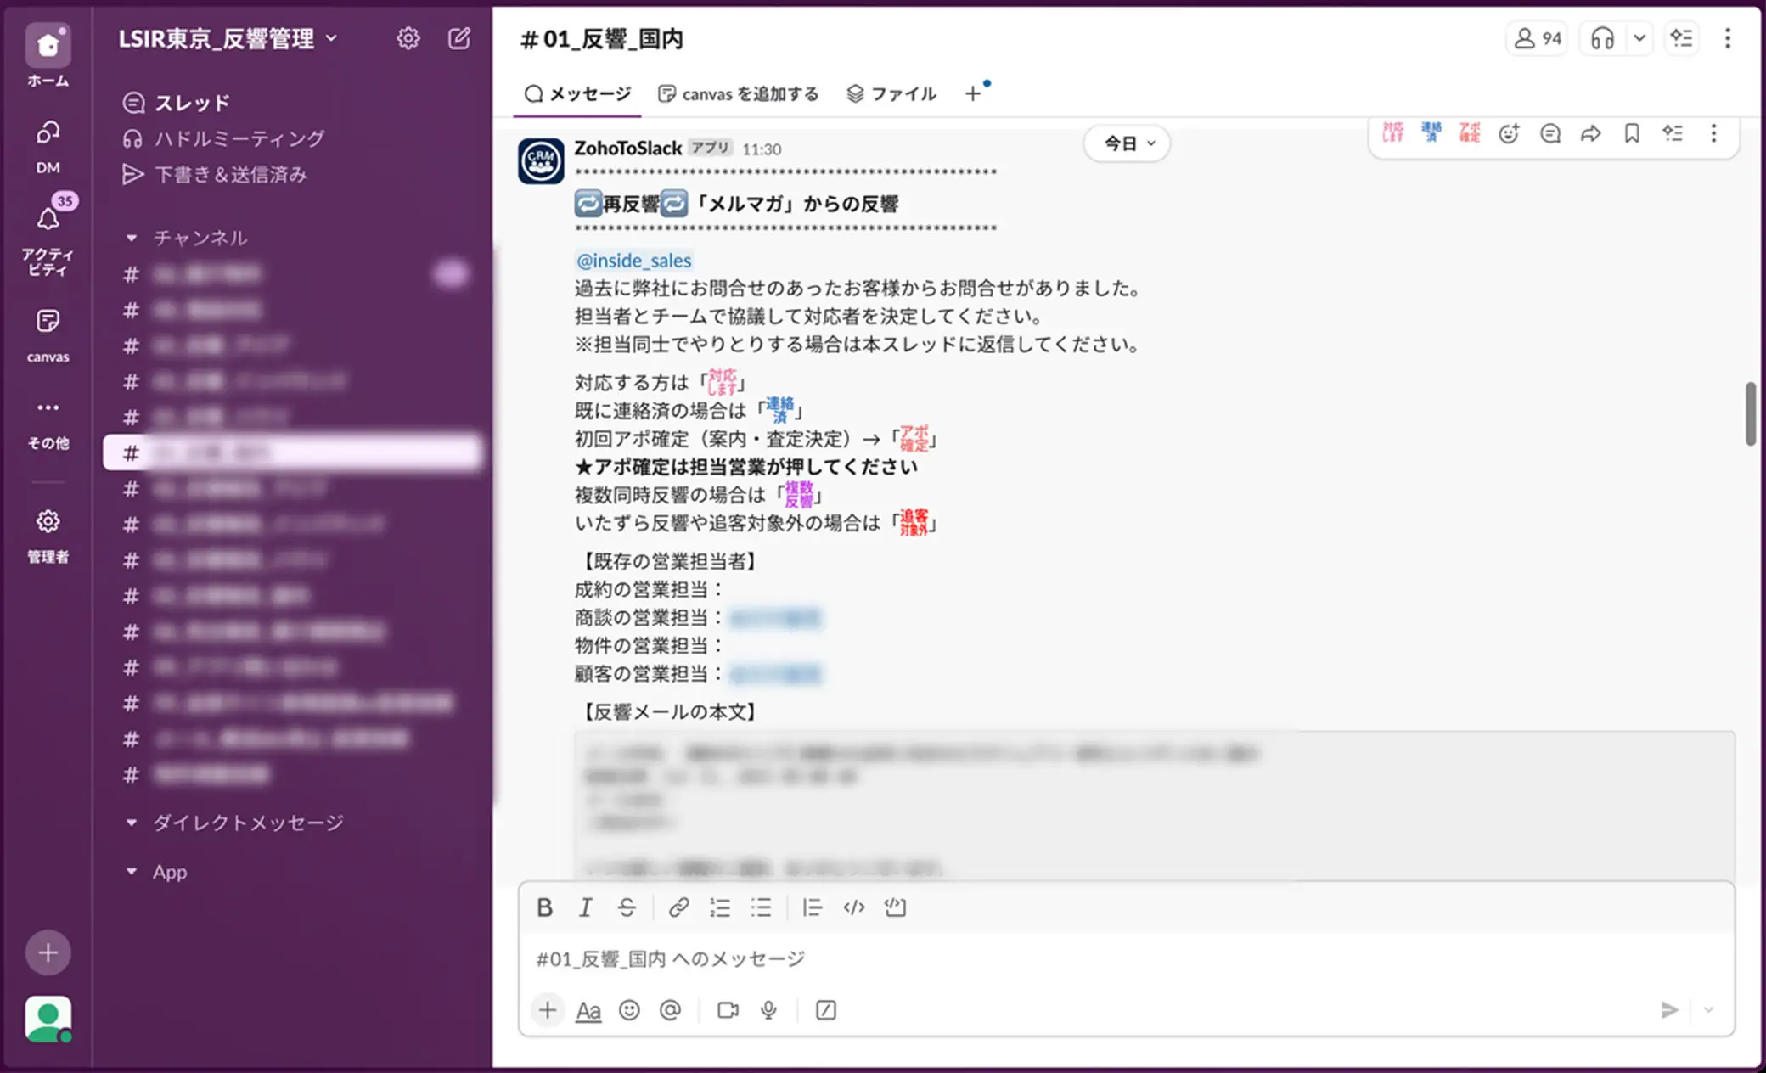Image resolution: width=1766 pixels, height=1073 pixels.
Task: Click the Bold formatting icon
Action: coord(545,907)
